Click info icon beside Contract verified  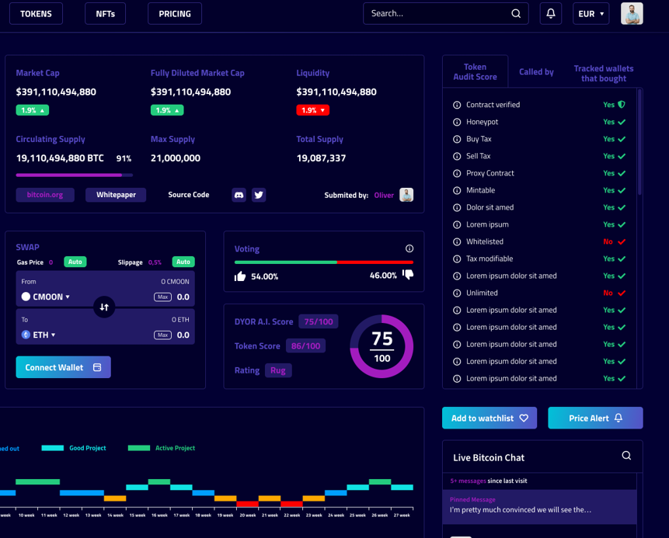(x=457, y=105)
